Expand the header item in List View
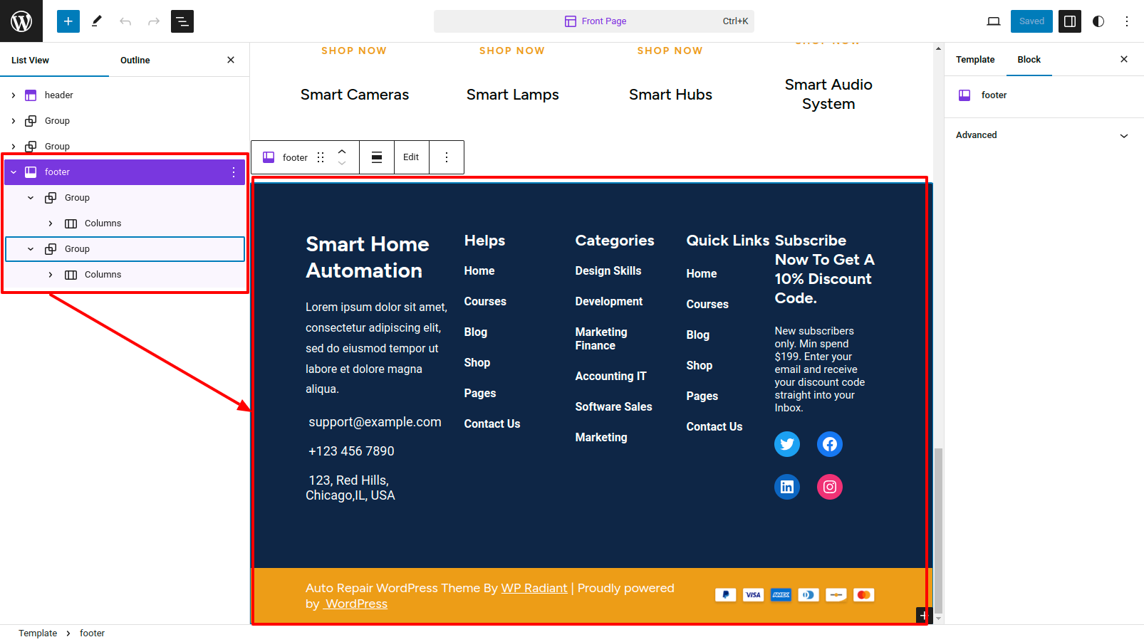 click(x=14, y=95)
